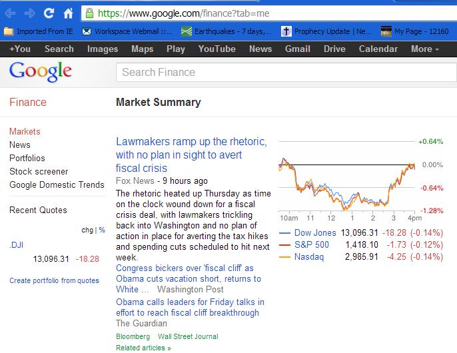
Task: Open the Prophecy Update bookmark
Action: coord(326,31)
